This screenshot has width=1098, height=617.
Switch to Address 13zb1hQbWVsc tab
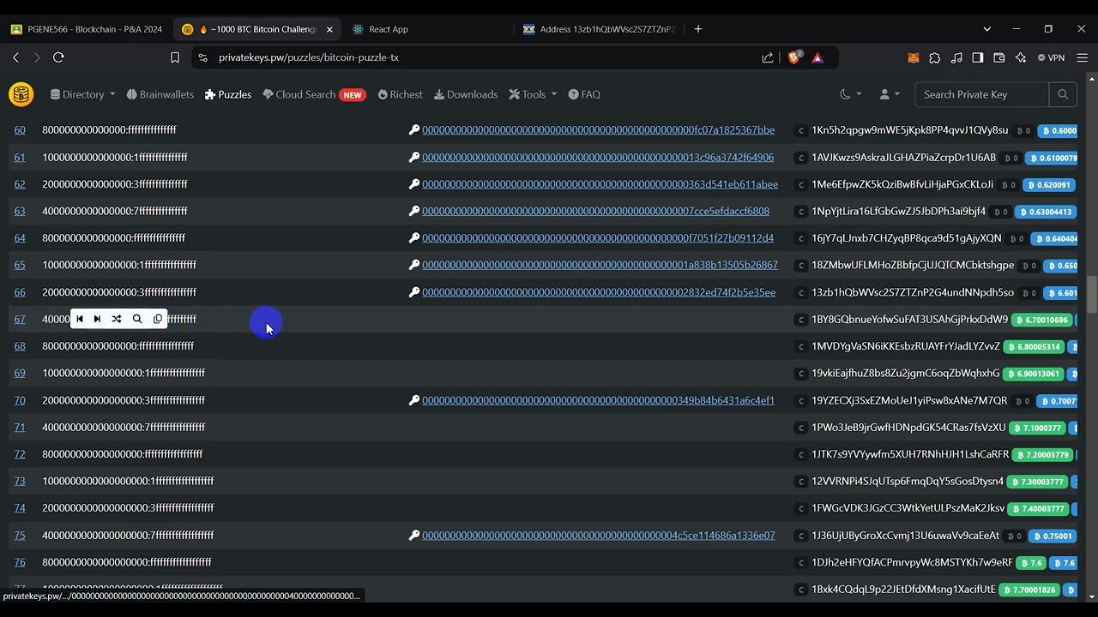pos(598,29)
